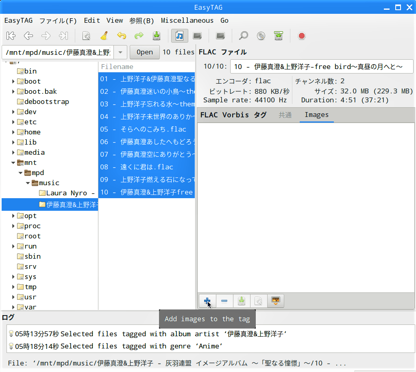Collapse the mnt folder

tap(13, 163)
